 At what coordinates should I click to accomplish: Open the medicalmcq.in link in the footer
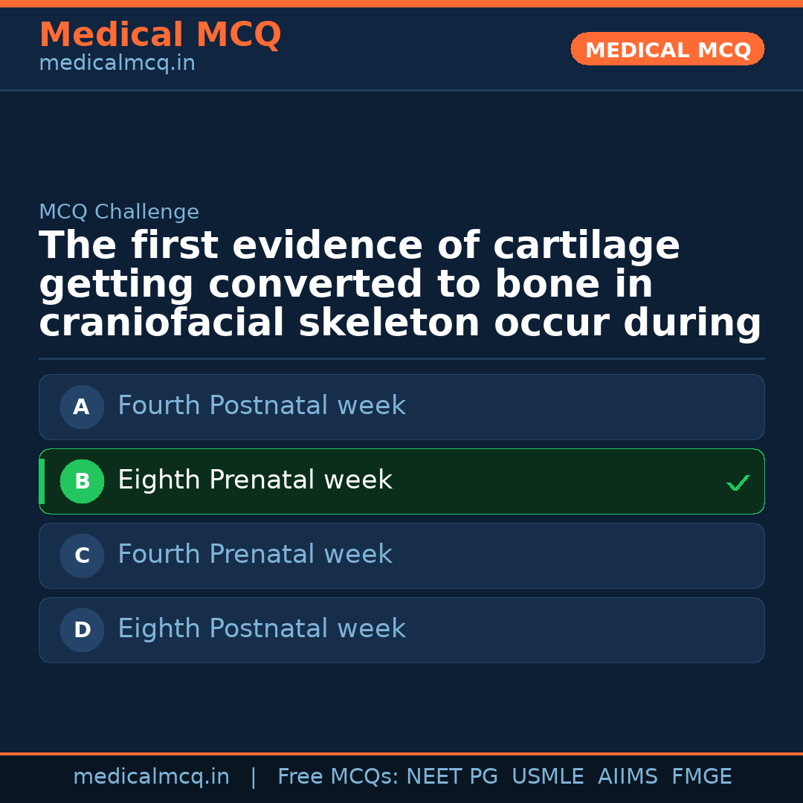151,777
